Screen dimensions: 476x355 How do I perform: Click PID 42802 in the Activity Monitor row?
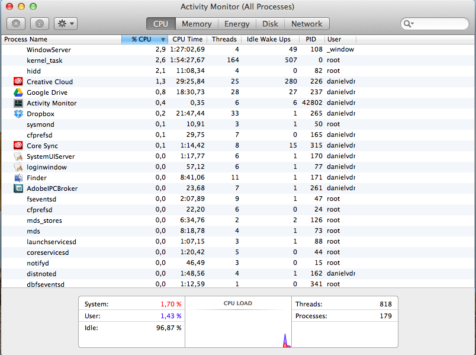point(312,103)
